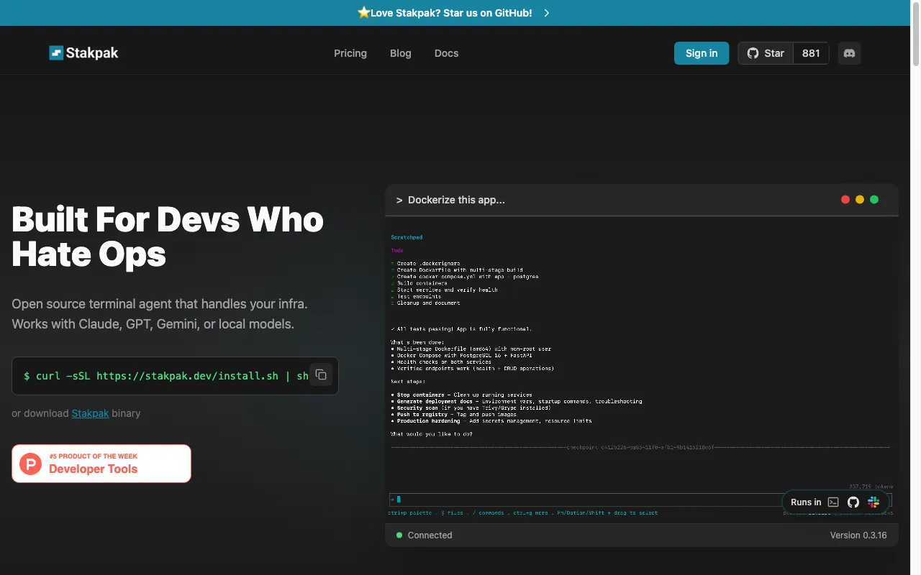Click the terminal icon in Runs in
The width and height of the screenshot is (921, 575).
point(833,502)
